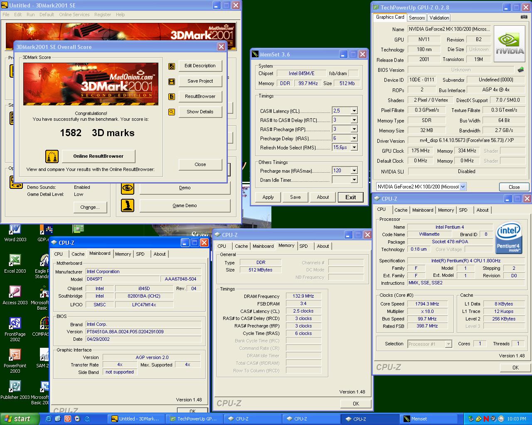Open the Precharge Delay (tRAS) dropdown
Screen dimensions: 532x425
tap(354, 138)
